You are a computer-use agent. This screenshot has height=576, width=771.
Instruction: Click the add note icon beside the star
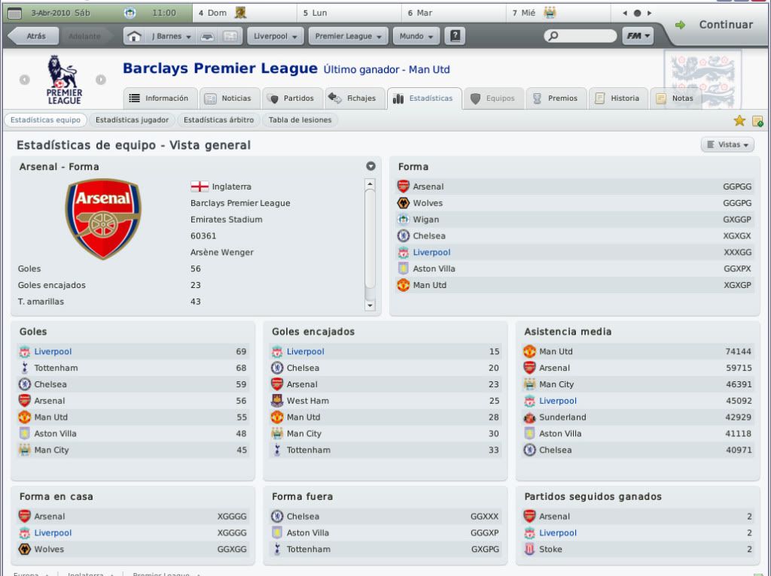click(x=757, y=121)
